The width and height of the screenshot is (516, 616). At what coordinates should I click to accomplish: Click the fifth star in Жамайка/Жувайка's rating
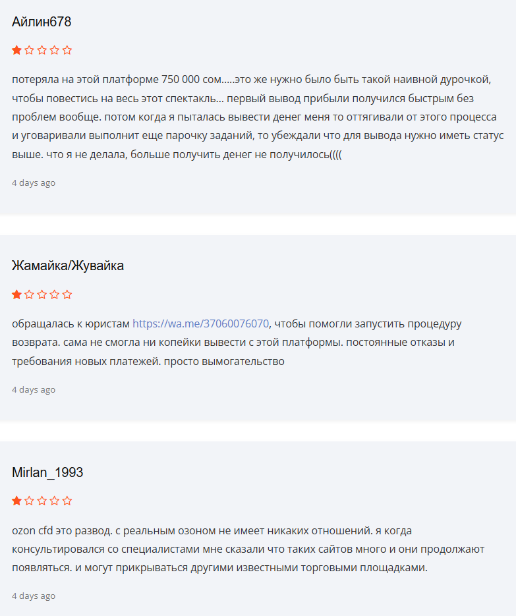coord(67,294)
